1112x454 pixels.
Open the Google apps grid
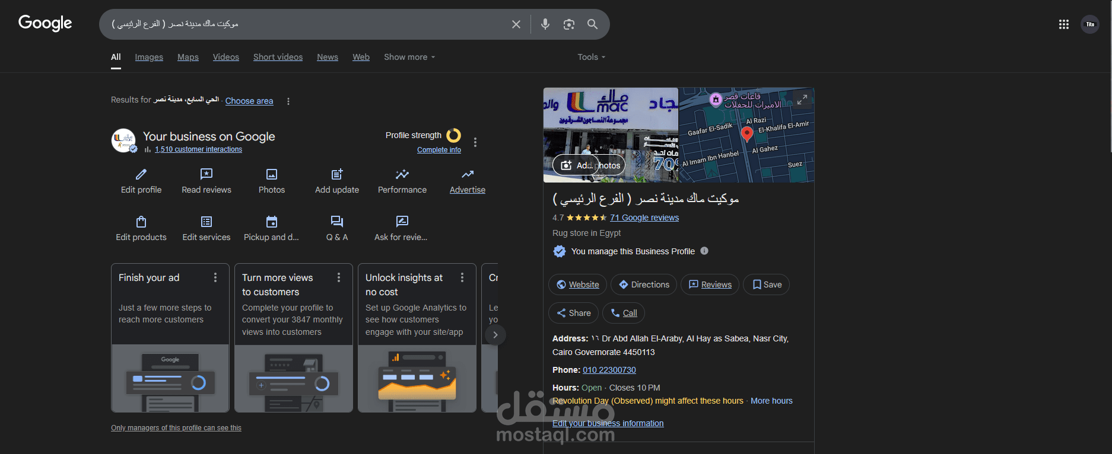click(x=1064, y=24)
